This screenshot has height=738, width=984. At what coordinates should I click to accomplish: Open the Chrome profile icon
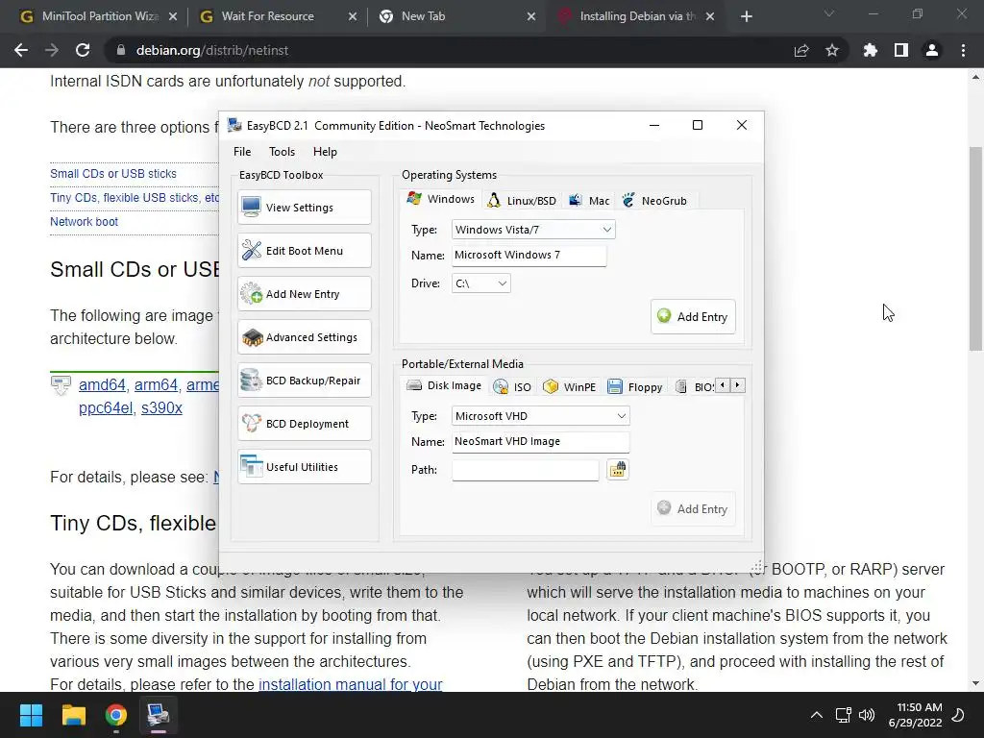tap(932, 50)
